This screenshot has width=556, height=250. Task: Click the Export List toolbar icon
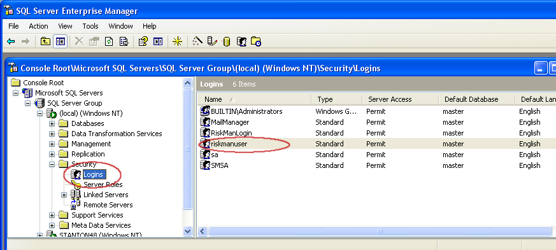tap(124, 41)
